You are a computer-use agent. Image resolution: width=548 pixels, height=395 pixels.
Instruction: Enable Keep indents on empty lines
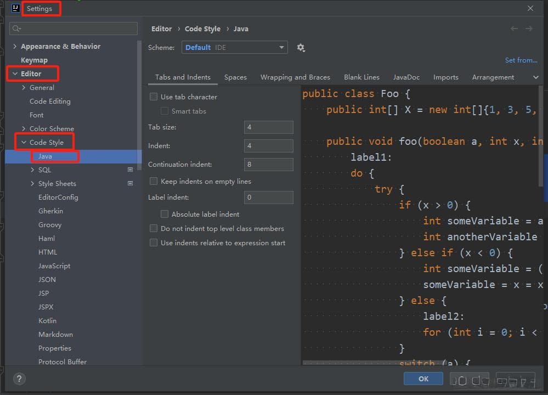click(x=154, y=181)
